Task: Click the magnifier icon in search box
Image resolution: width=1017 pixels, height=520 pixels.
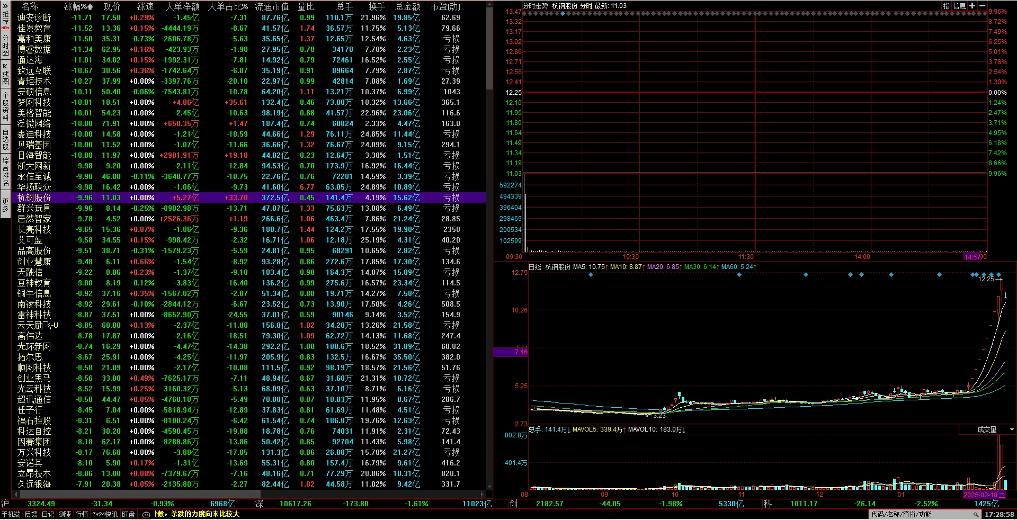Action: (975, 514)
